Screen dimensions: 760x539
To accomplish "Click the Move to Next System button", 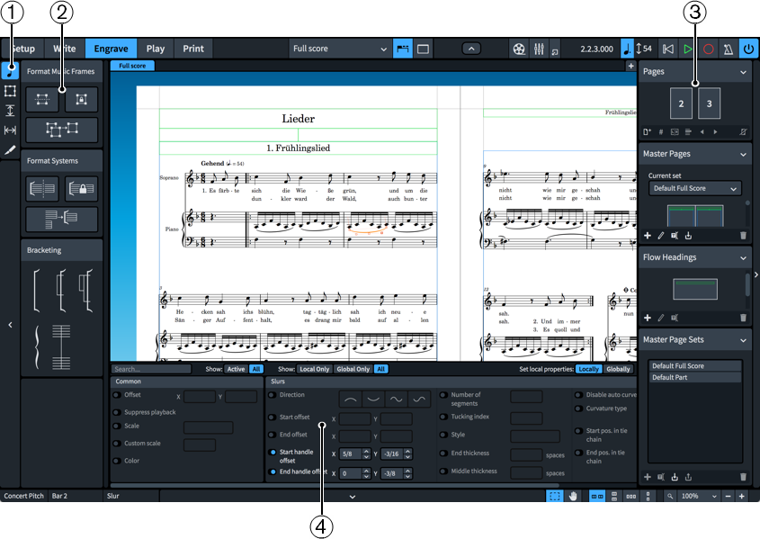I will click(61, 219).
